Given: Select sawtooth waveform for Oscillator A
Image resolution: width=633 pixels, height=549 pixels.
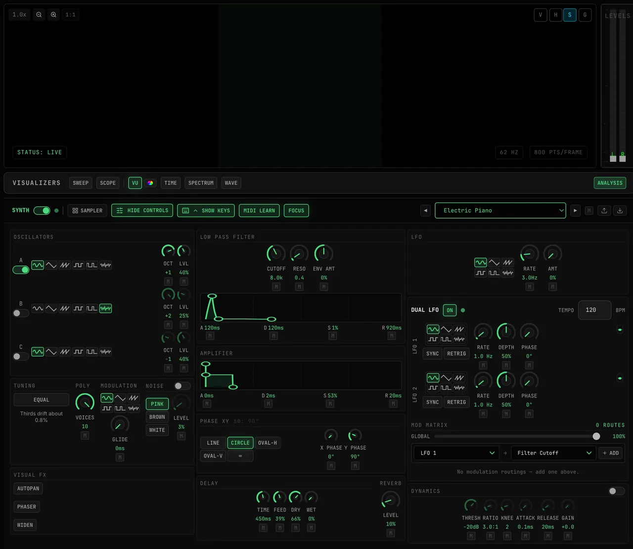Looking at the screenshot, I should click(x=65, y=265).
